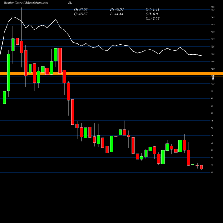
Task: Select the open value 'O: 47.58'
Action: tap(81, 10)
